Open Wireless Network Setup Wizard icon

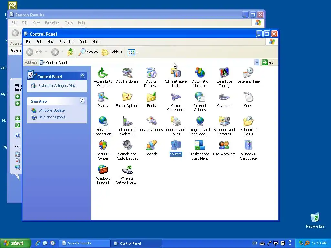click(x=127, y=170)
